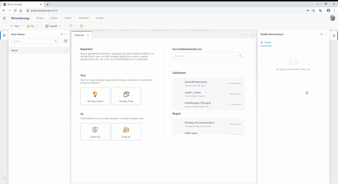
Task: Click the collapse-all icon beside toolbox search
Action: 65,41
